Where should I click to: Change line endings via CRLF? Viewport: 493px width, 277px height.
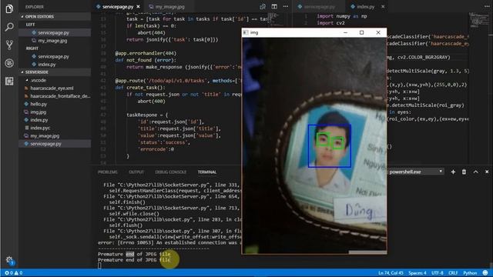pyautogui.click(x=453, y=273)
